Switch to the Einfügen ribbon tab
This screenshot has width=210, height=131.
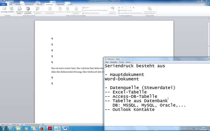click(x=18, y=4)
